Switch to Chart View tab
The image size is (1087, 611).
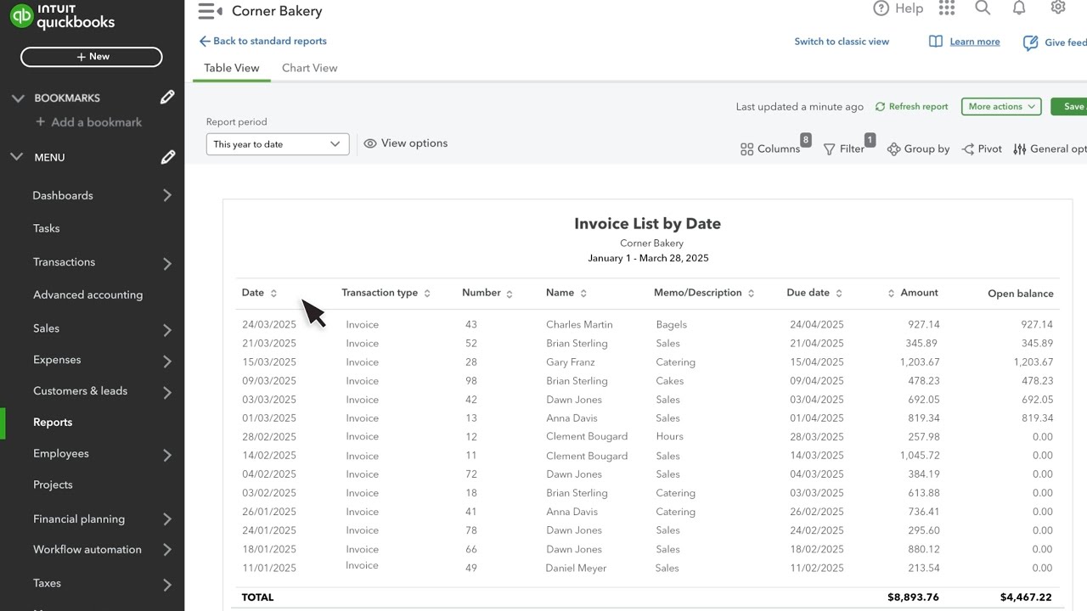[309, 68]
